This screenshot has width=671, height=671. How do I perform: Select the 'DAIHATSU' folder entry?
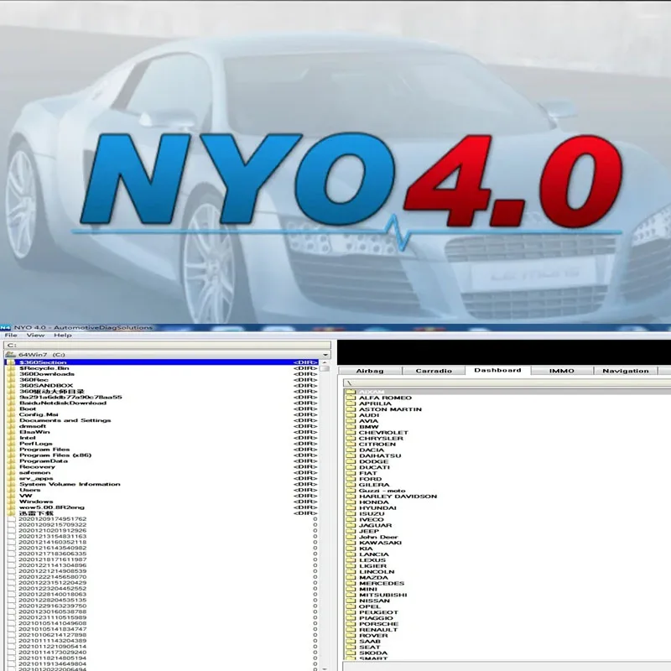[x=381, y=455]
